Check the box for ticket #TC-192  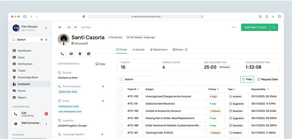point(121,96)
